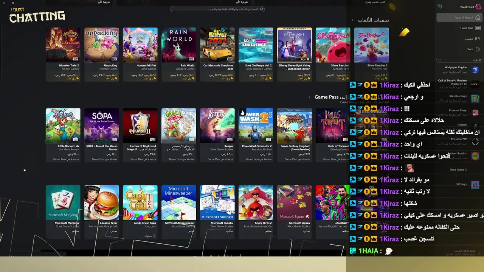Open Rubber Bandits icon in sidebar

pos(475,156)
